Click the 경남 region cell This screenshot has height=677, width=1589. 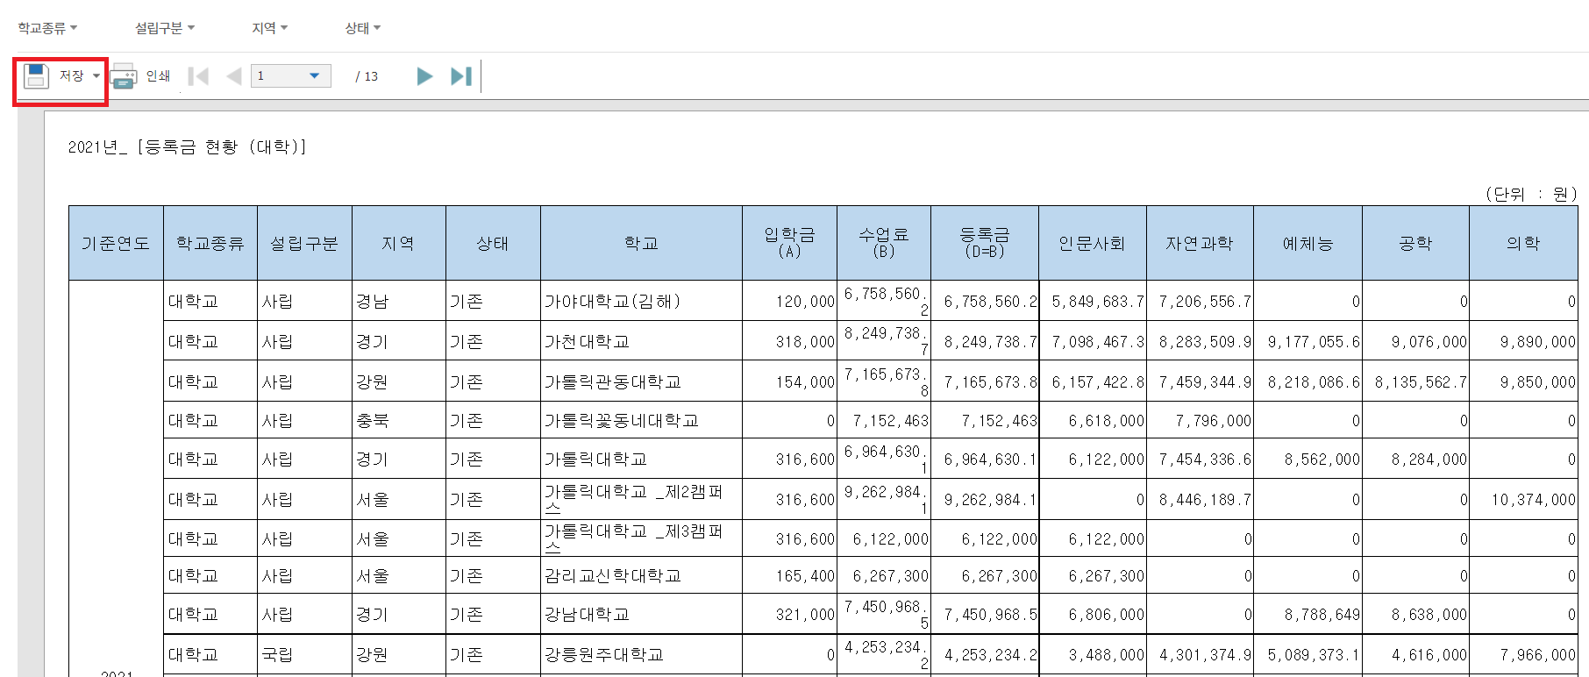[399, 301]
